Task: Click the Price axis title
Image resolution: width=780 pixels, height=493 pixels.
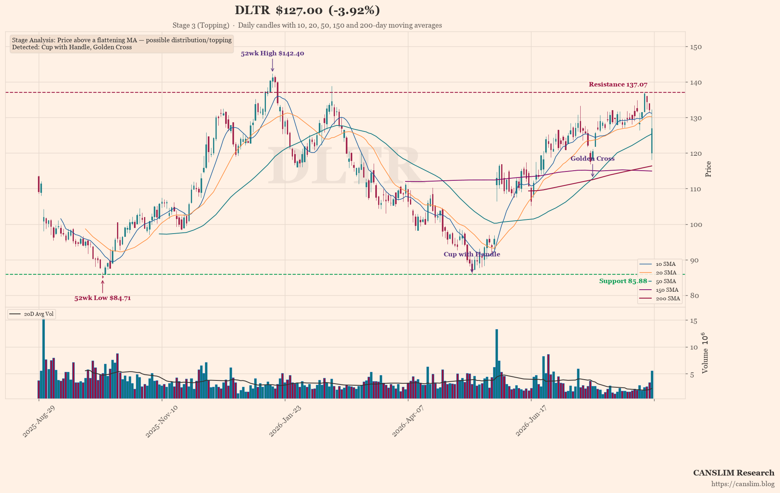Action: 708,169
